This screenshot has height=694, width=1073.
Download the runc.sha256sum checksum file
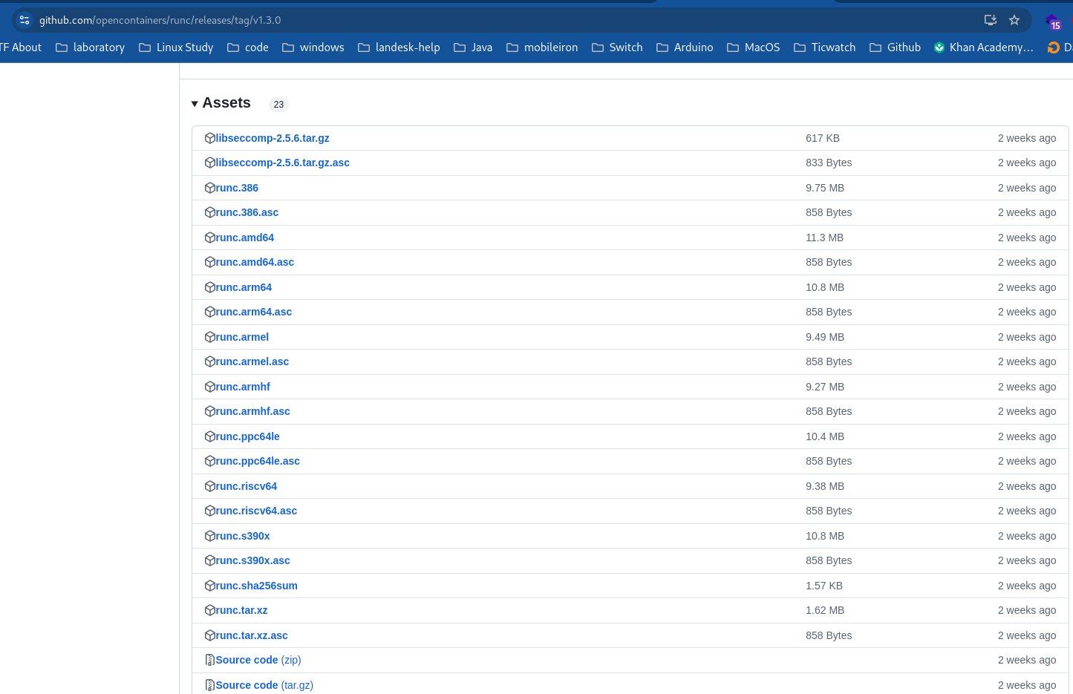(x=255, y=586)
